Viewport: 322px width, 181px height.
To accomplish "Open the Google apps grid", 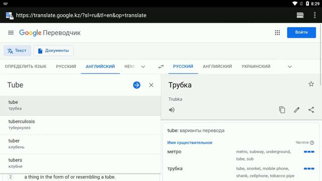I will pos(277,33).
